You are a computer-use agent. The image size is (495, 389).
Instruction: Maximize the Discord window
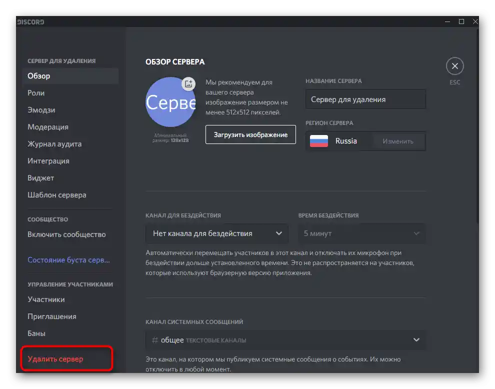pyautogui.click(x=461, y=21)
